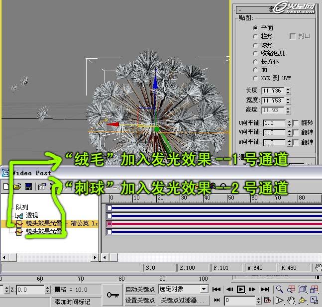The width and height of the screenshot is (322, 307).
Task: Click the Edit Current Event icon
Action: click(x=42, y=187)
